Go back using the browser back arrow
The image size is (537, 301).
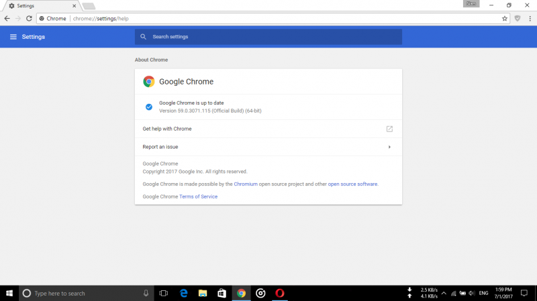[x=7, y=19]
